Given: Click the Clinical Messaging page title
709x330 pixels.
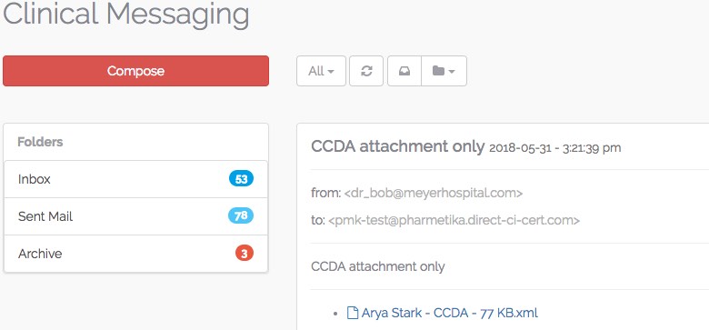Looking at the screenshot, I should 126,14.
